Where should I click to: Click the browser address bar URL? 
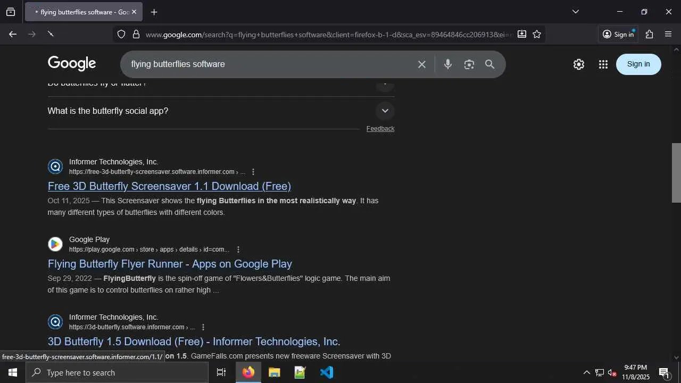tap(329, 35)
